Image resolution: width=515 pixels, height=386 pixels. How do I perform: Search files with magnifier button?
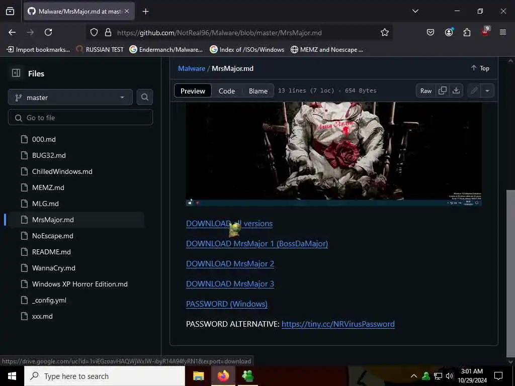(144, 97)
